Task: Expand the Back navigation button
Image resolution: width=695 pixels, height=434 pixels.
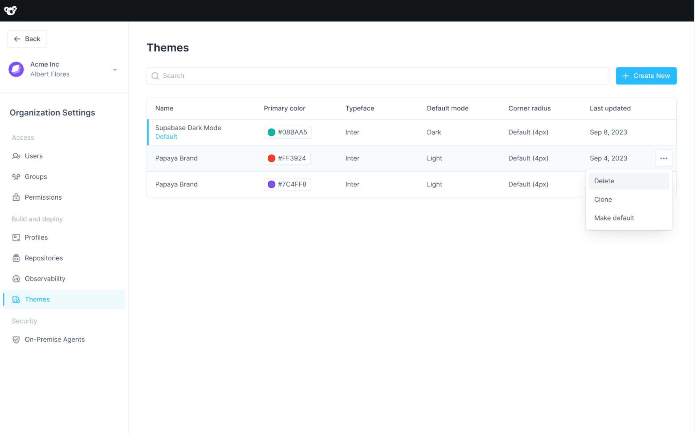Action: (26, 39)
